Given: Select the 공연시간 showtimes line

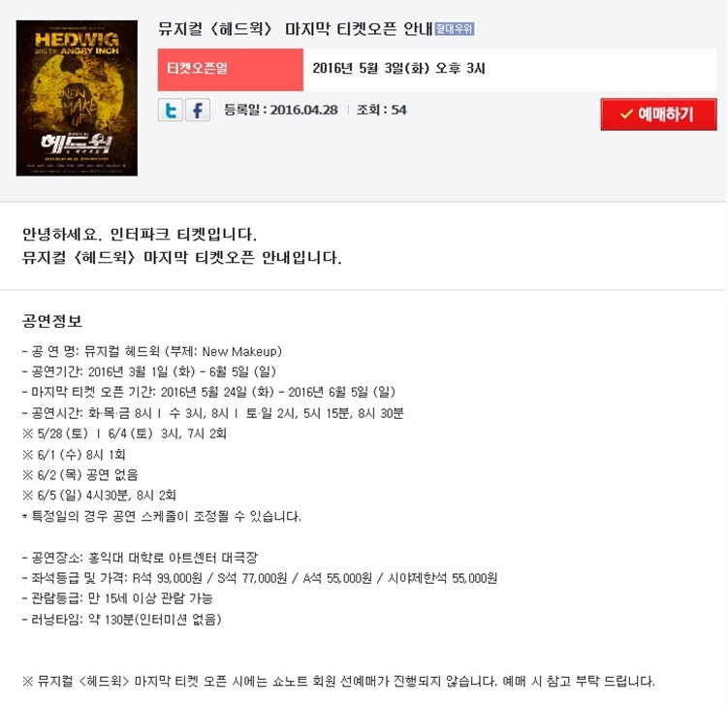Looking at the screenshot, I should [212, 413].
